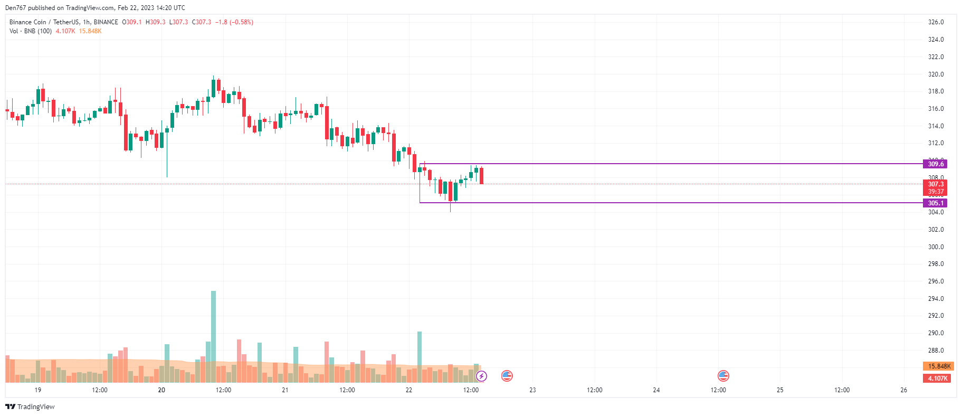962x416 pixels.
Task: Click the tallest green volume bar
Action: 213,336
